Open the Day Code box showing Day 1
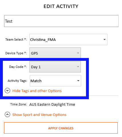 pyautogui.click(x=55, y=67)
